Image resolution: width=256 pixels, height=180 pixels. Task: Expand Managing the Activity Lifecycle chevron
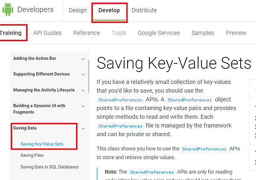[x=83, y=90]
